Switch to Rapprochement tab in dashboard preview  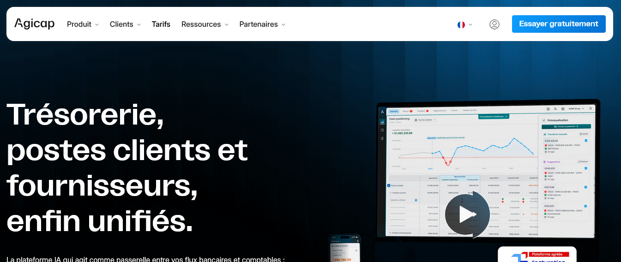point(440,111)
